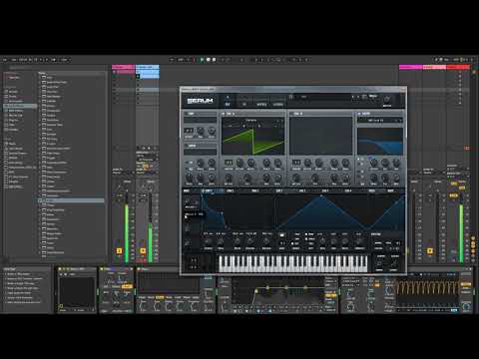479x359 pixels.
Task: Click the filter response display
Action: [x=380, y=142]
